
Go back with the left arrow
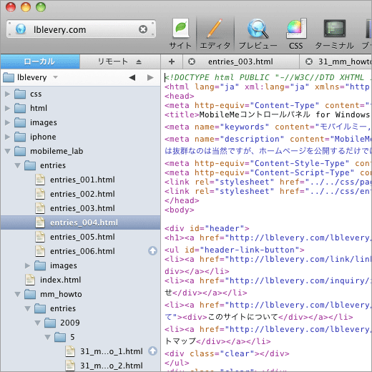pos(132,77)
